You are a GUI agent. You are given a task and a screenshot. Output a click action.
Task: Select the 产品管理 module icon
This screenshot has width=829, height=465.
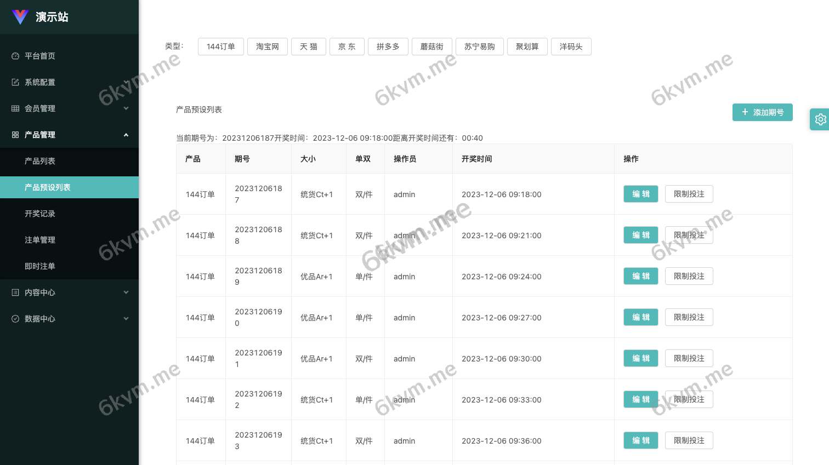pyautogui.click(x=15, y=135)
